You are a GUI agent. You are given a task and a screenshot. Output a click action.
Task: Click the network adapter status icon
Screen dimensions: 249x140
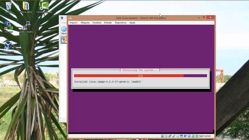tap(170, 136)
